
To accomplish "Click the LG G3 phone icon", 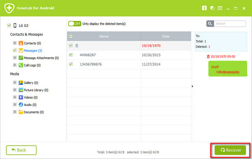I will pyautogui.click(x=15, y=26).
